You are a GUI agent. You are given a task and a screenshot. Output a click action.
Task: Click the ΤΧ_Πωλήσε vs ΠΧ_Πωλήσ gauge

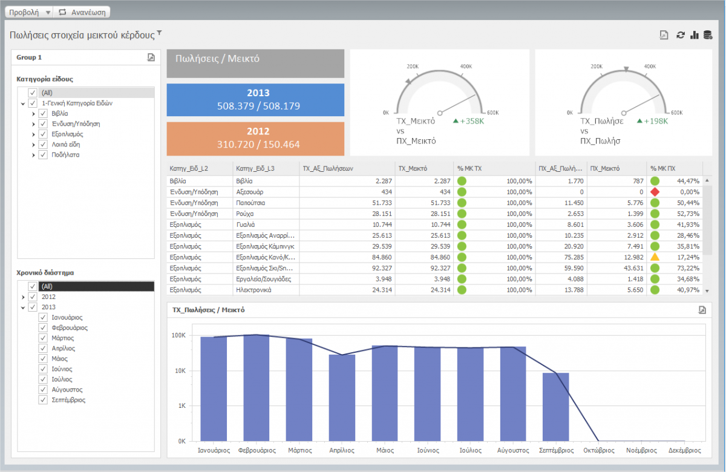tap(624, 102)
